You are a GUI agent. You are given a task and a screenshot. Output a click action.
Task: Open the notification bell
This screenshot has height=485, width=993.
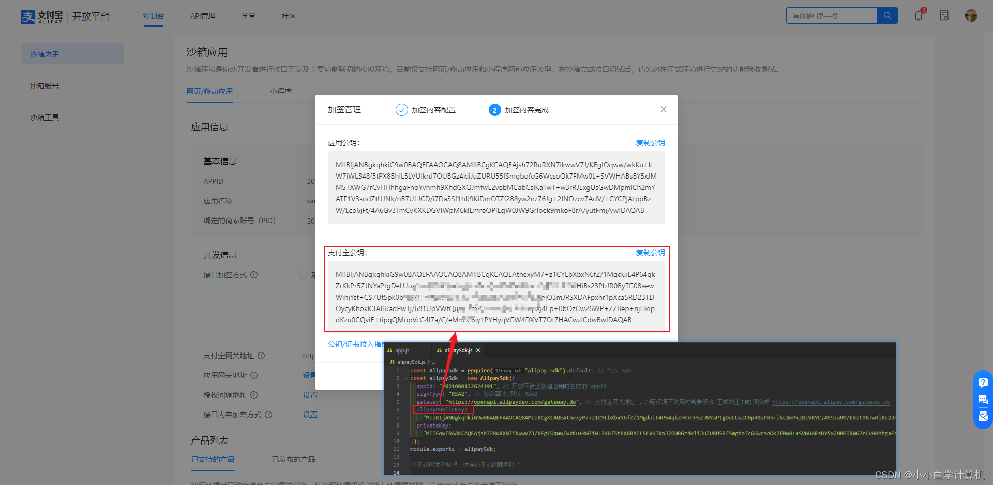[919, 15]
